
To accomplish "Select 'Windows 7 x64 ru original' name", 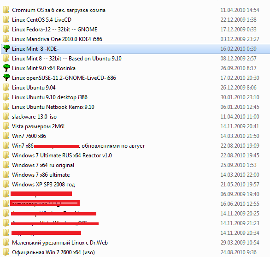I will 43,165.
